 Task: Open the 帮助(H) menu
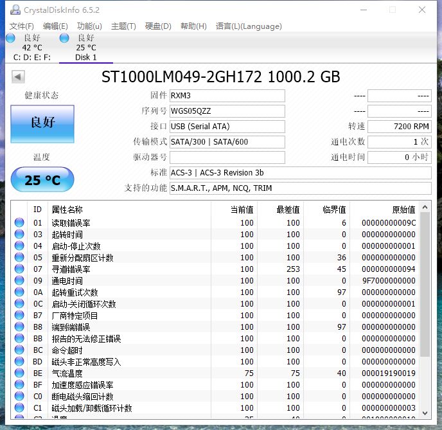[x=193, y=26]
